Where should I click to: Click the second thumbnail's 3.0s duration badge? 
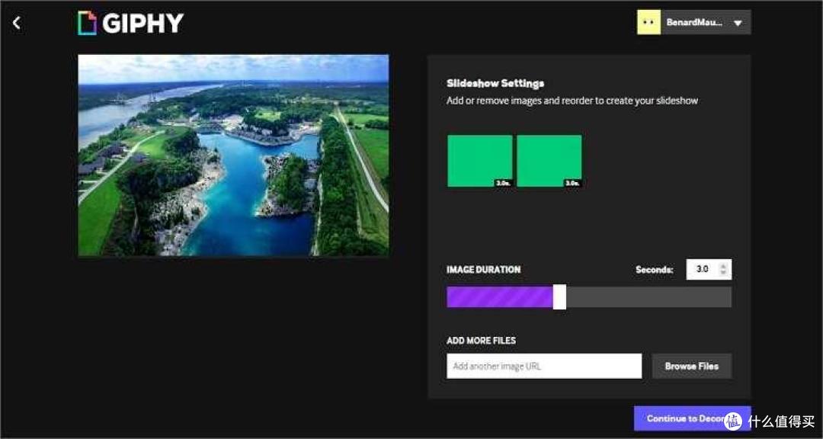[572, 183]
